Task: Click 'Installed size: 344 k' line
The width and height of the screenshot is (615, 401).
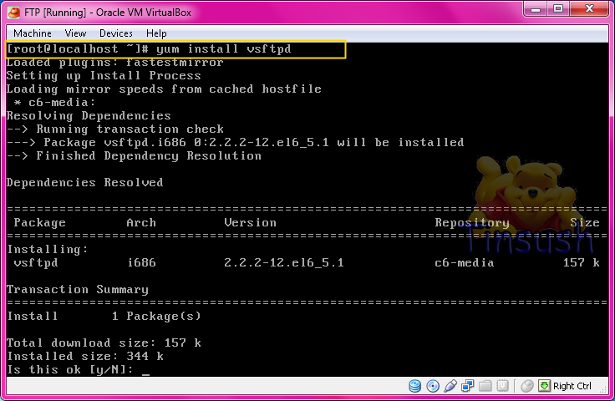Action: click(85, 357)
